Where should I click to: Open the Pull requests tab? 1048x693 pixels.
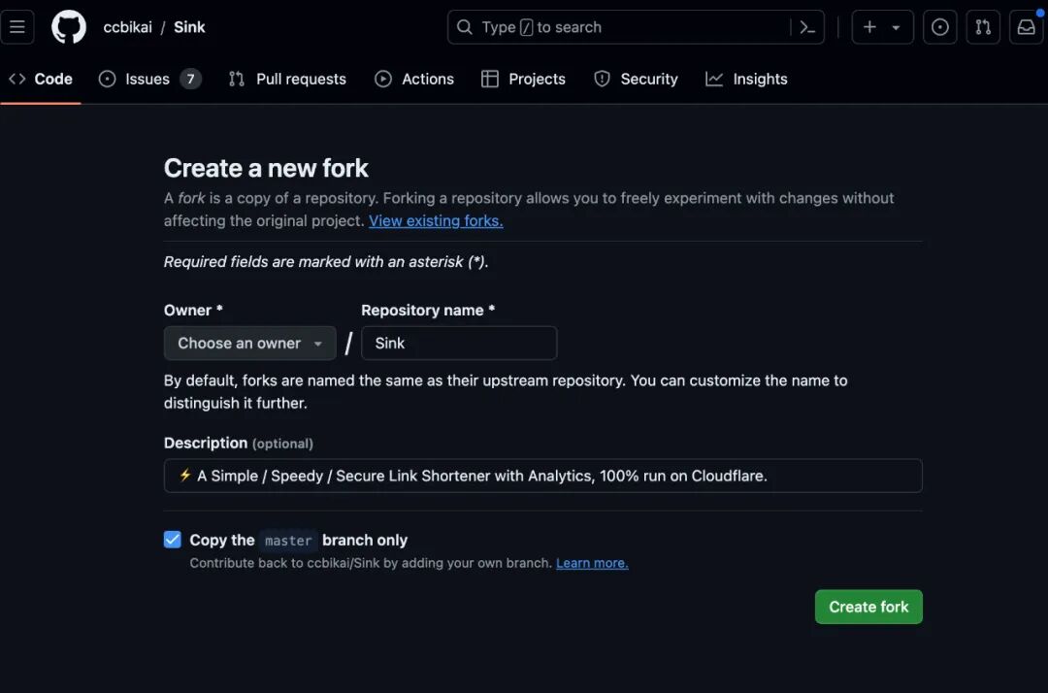pyautogui.click(x=287, y=79)
